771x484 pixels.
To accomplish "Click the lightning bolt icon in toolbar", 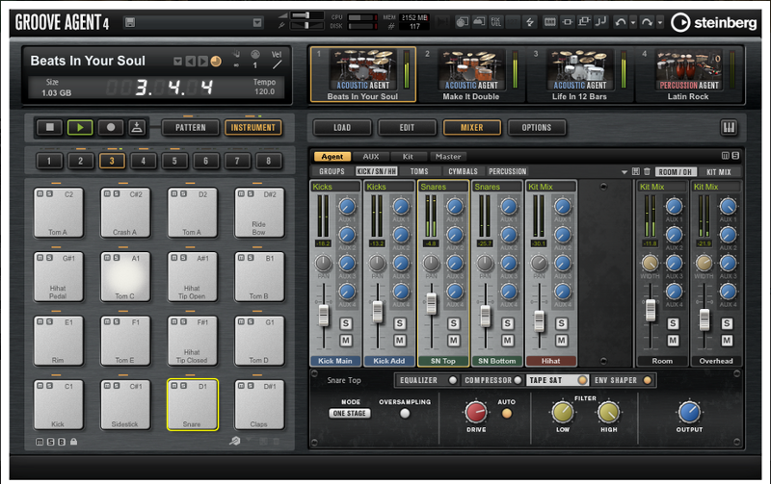I will pos(529,22).
